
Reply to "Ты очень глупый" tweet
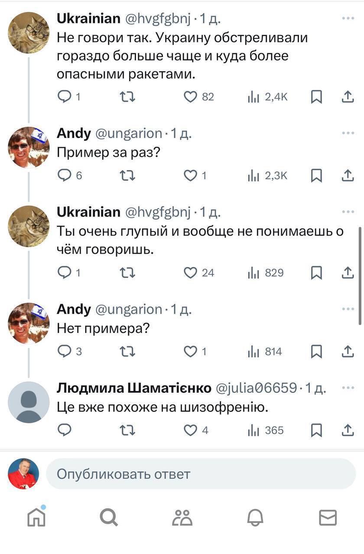point(65,273)
